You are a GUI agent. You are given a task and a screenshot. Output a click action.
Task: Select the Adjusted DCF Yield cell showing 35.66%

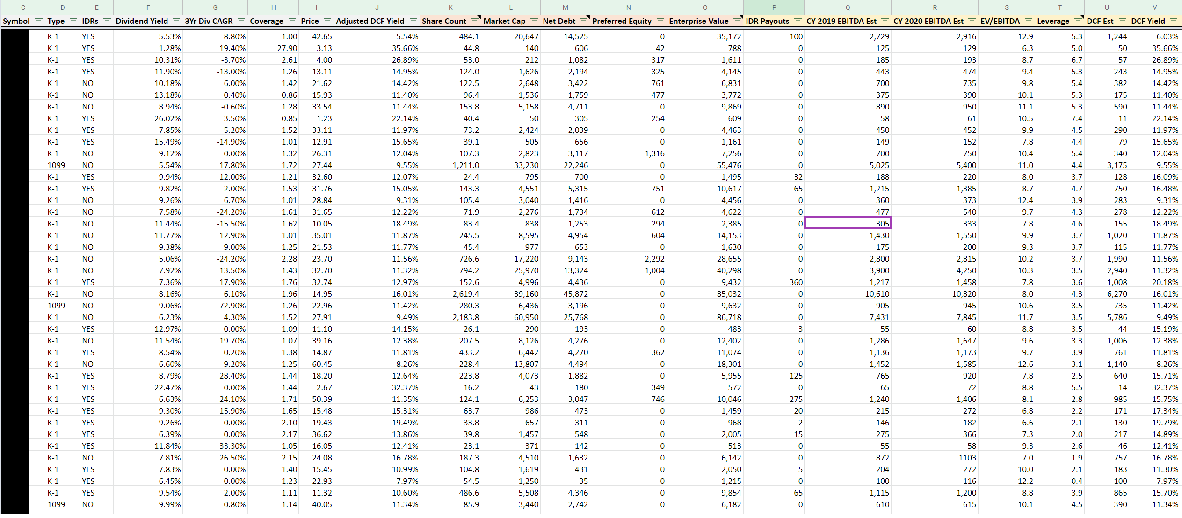click(x=377, y=48)
